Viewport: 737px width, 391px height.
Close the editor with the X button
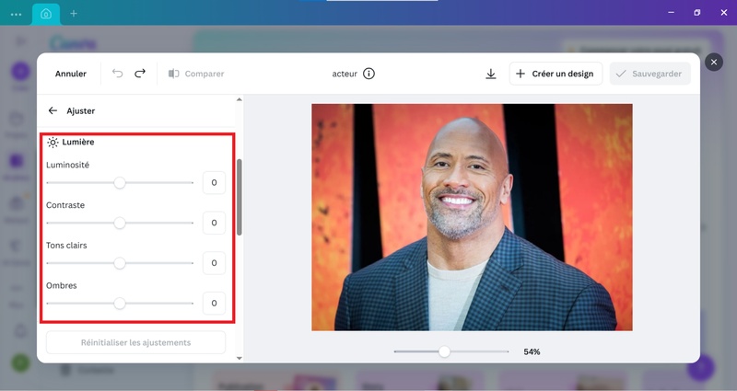[x=713, y=62]
